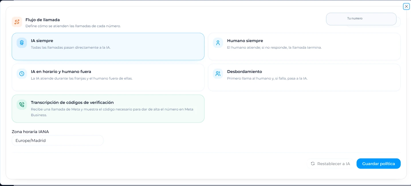Choose IA en horario y humano fuera
The width and height of the screenshot is (411, 186).
point(108,77)
